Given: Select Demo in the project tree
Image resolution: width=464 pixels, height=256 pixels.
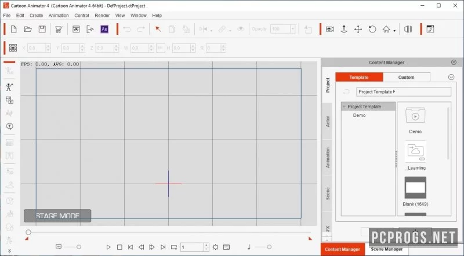Looking at the screenshot, I should click(359, 115).
